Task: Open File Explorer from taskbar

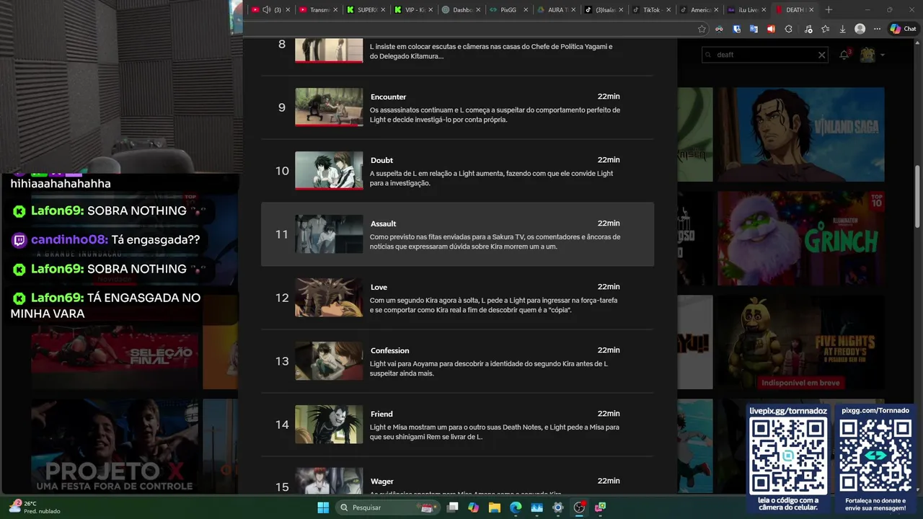Action: click(x=495, y=507)
